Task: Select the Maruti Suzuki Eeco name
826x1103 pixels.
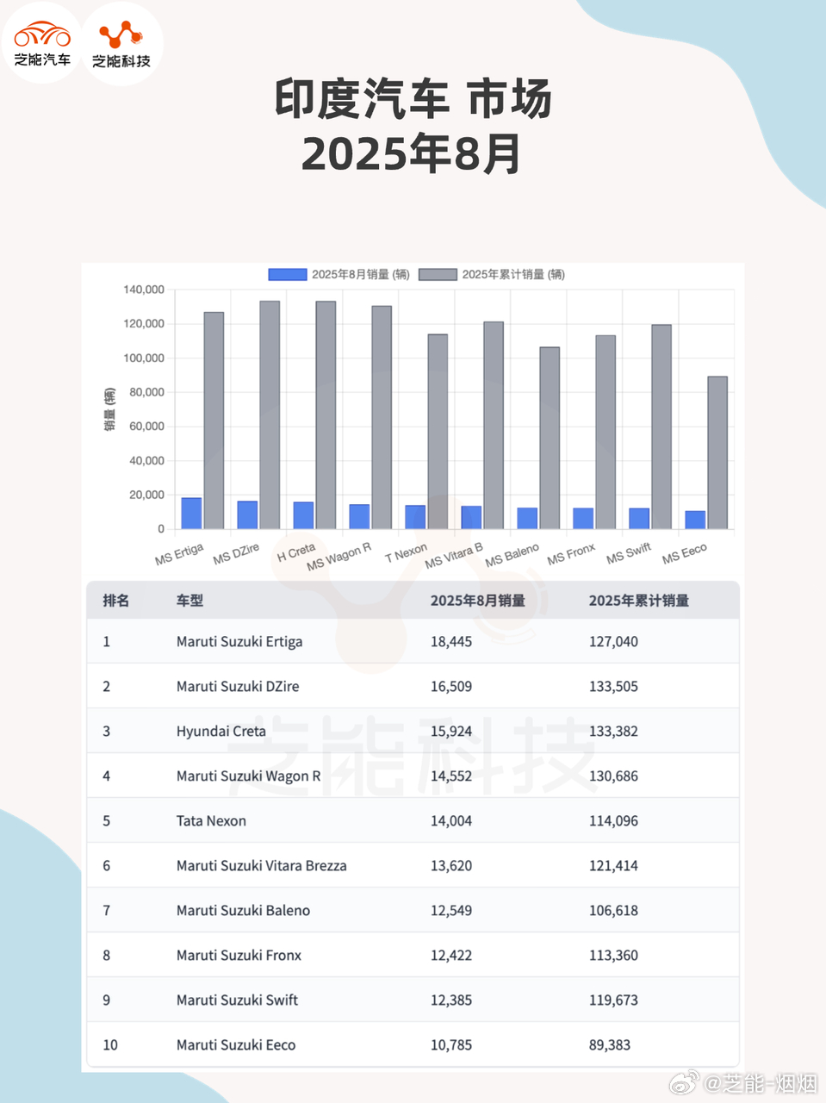Action: (x=236, y=1045)
